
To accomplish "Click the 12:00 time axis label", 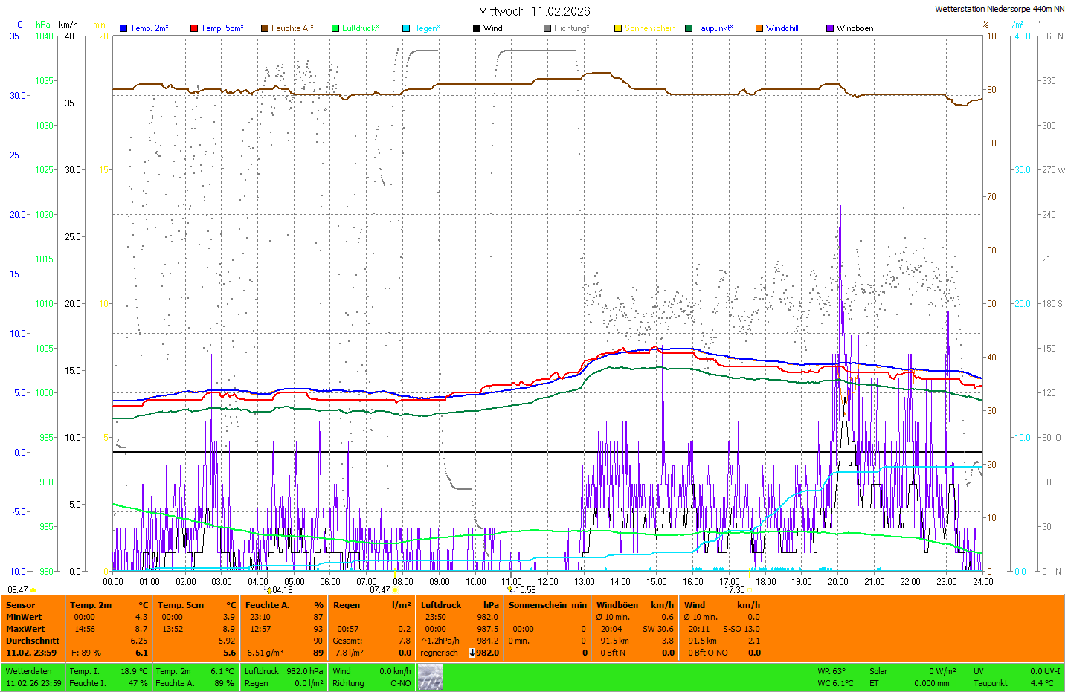I will pos(548,582).
